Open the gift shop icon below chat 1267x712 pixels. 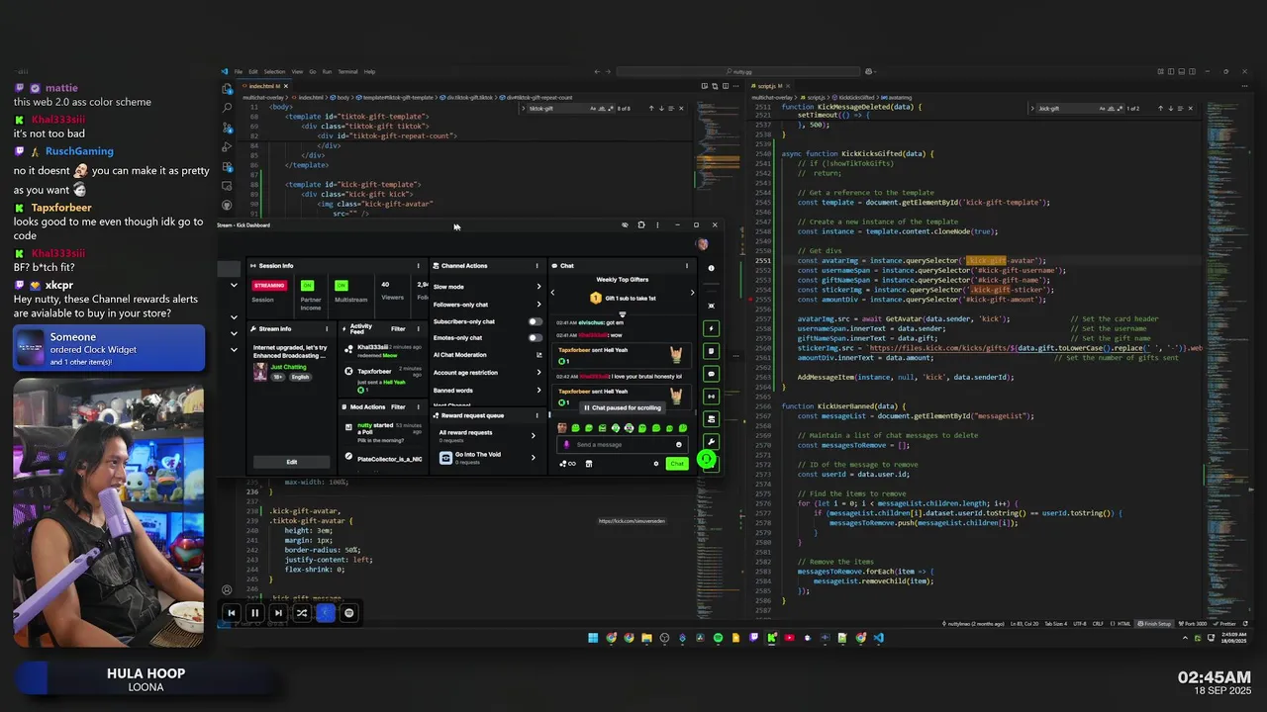(x=589, y=464)
